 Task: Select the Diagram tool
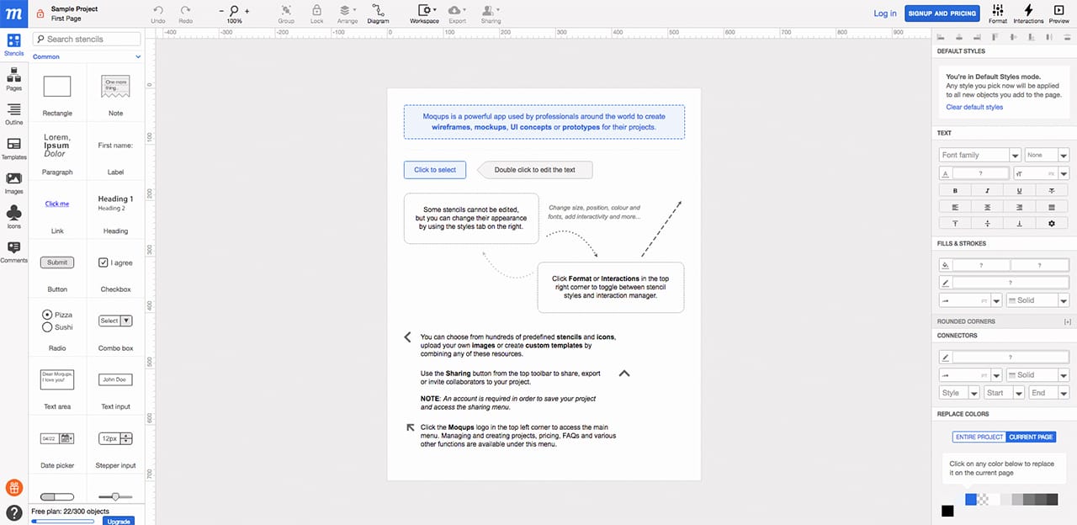(378, 13)
